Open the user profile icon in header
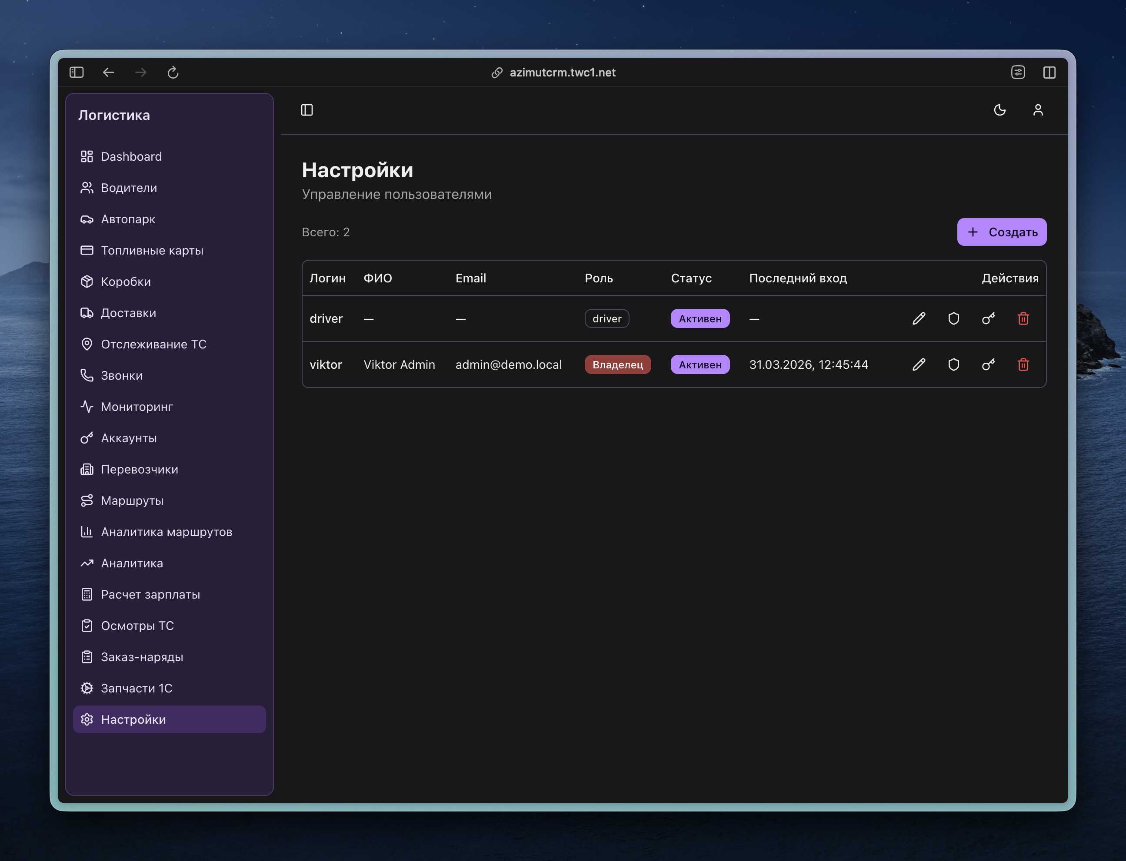 [1037, 110]
